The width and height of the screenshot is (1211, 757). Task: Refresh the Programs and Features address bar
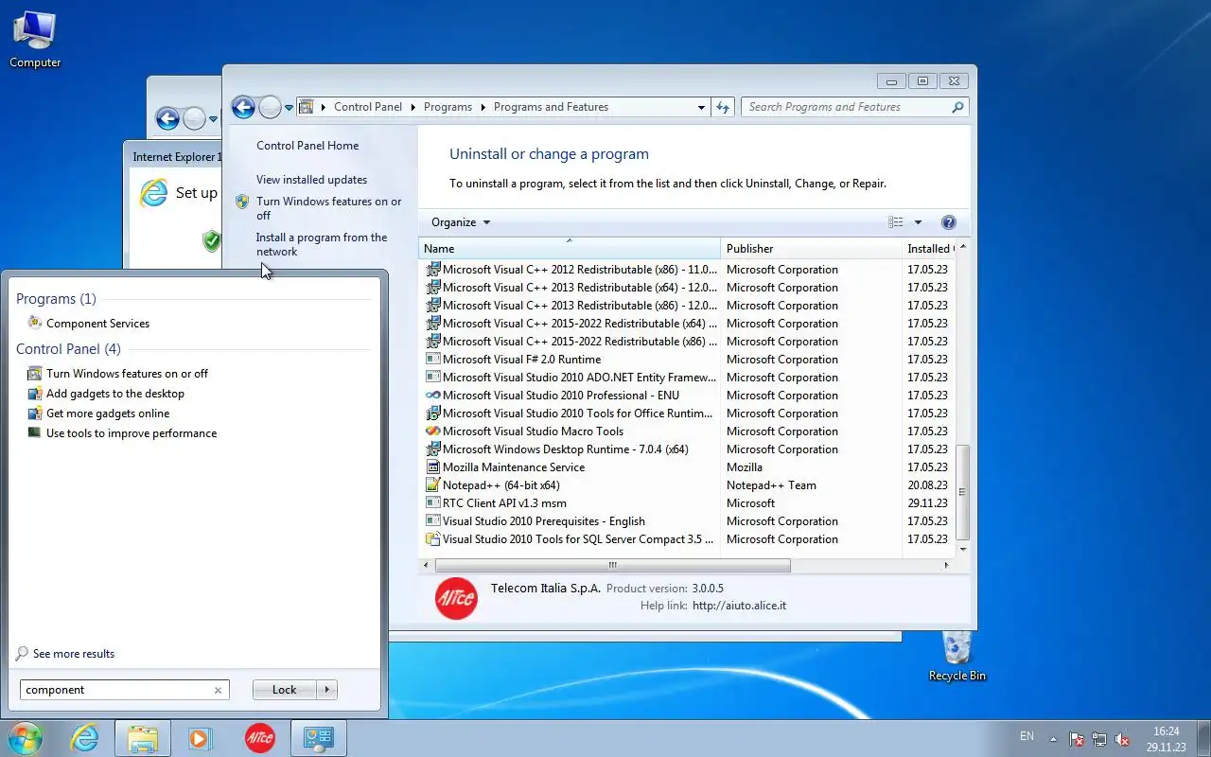tap(723, 107)
